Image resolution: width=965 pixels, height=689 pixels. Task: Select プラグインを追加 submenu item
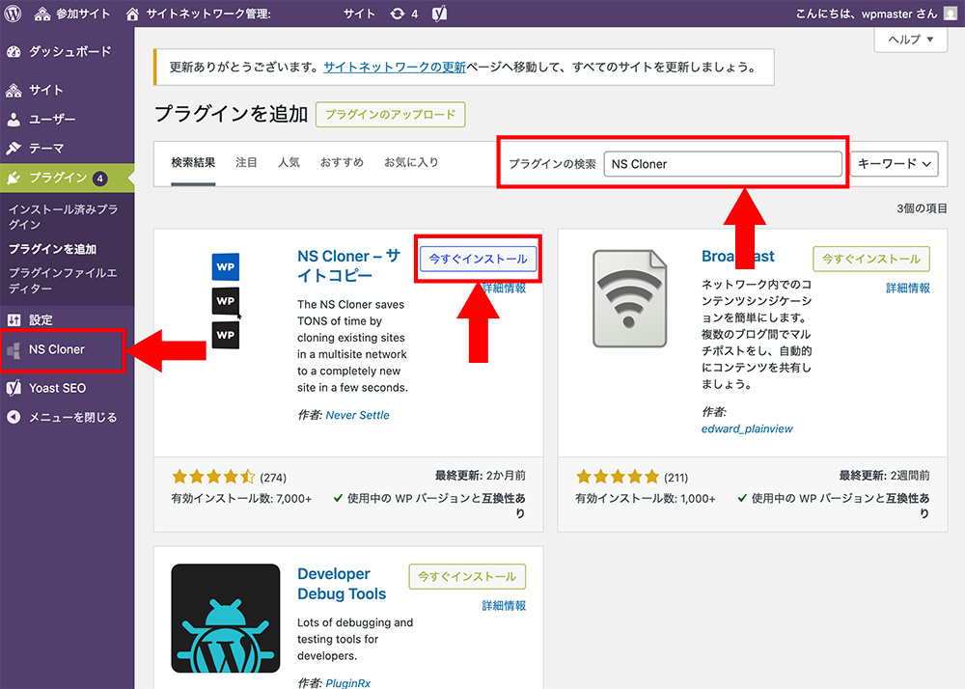pos(52,249)
